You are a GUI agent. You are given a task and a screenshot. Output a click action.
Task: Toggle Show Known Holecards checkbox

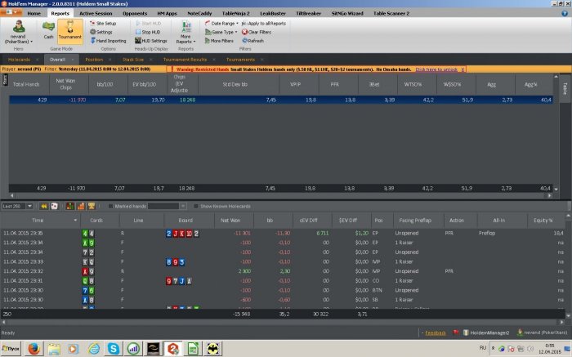(x=196, y=207)
